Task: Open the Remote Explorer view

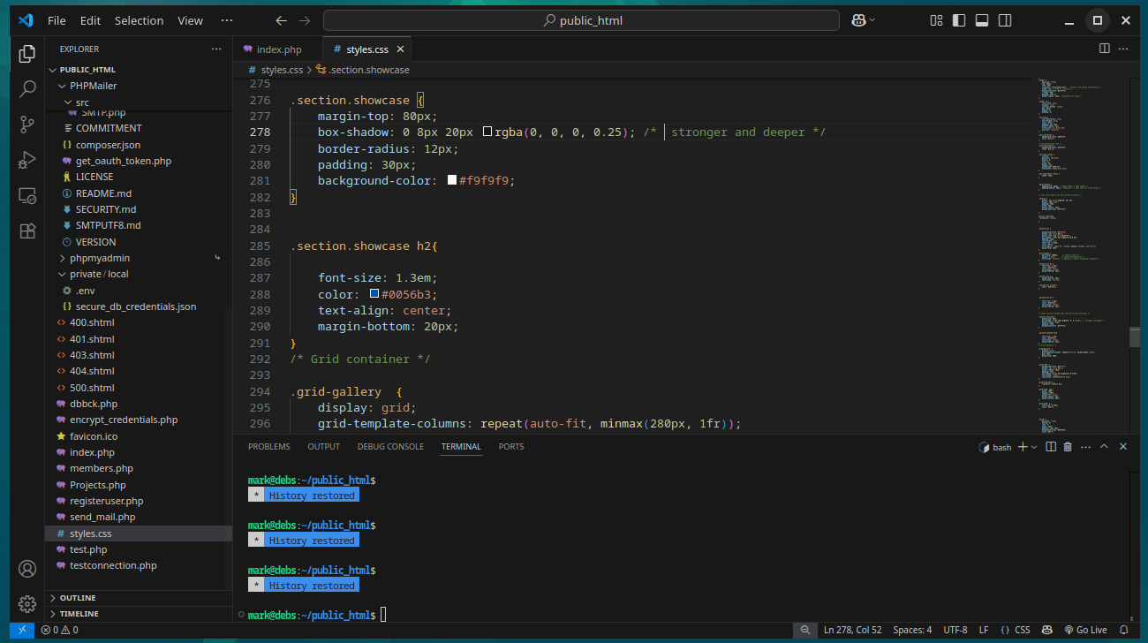Action: click(x=27, y=195)
